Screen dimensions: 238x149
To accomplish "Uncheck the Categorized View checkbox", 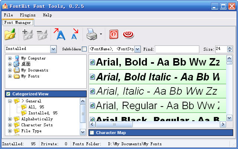I will pyautogui.click(x=8, y=94).
